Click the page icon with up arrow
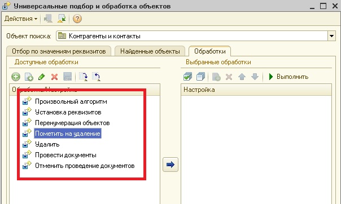The image size is (341, 204). (x=96, y=77)
